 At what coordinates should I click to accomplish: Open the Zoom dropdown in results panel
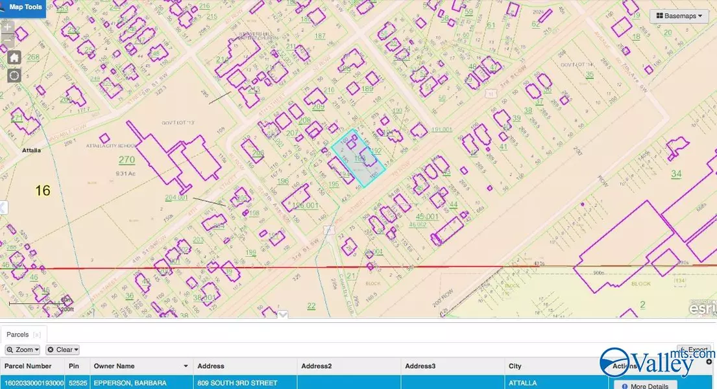click(23, 349)
